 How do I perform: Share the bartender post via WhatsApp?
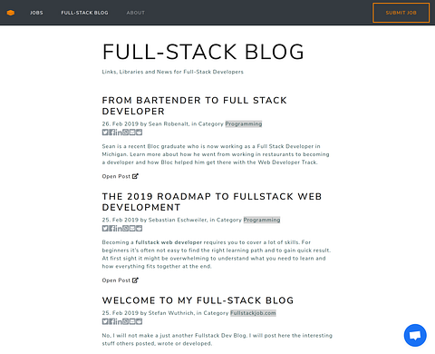click(x=125, y=133)
